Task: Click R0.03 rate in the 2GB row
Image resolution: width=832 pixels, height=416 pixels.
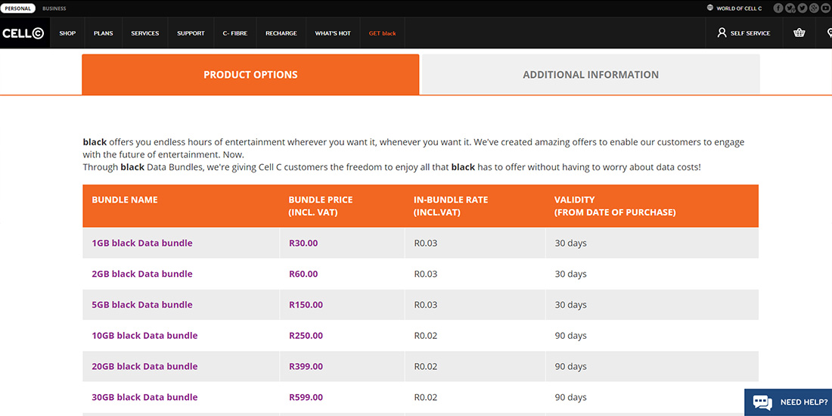Action: [426, 274]
